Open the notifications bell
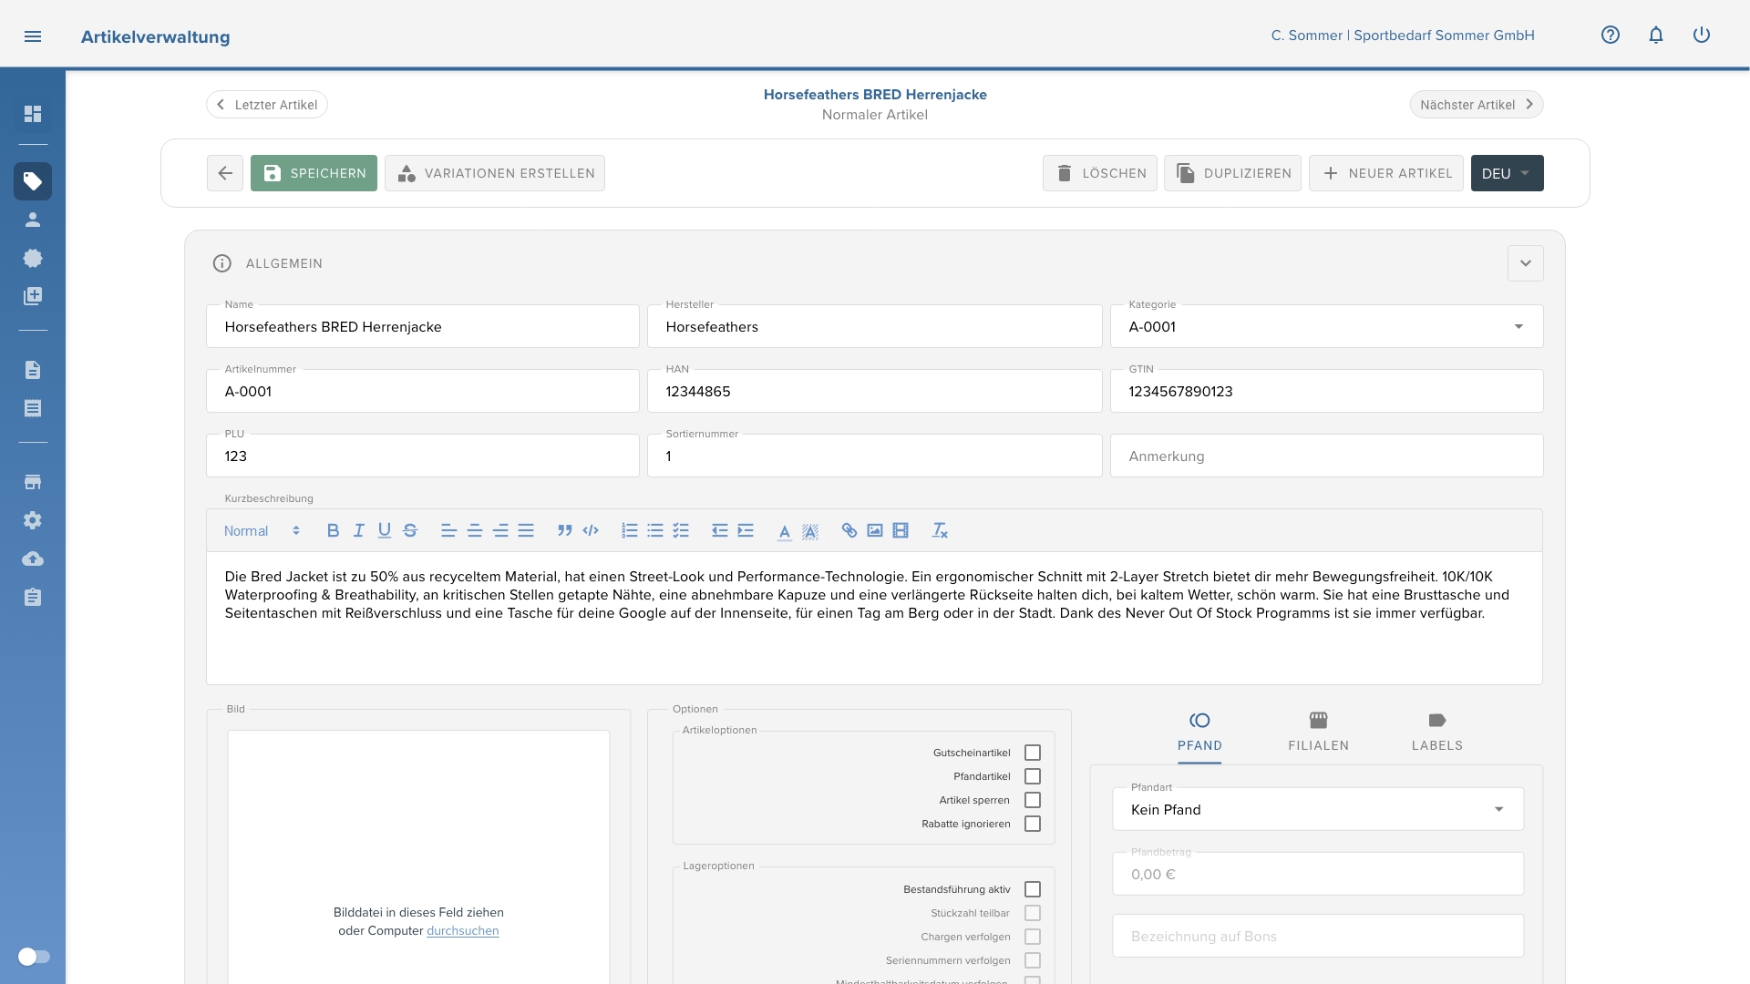This screenshot has height=984, width=1750. pos(1656,36)
